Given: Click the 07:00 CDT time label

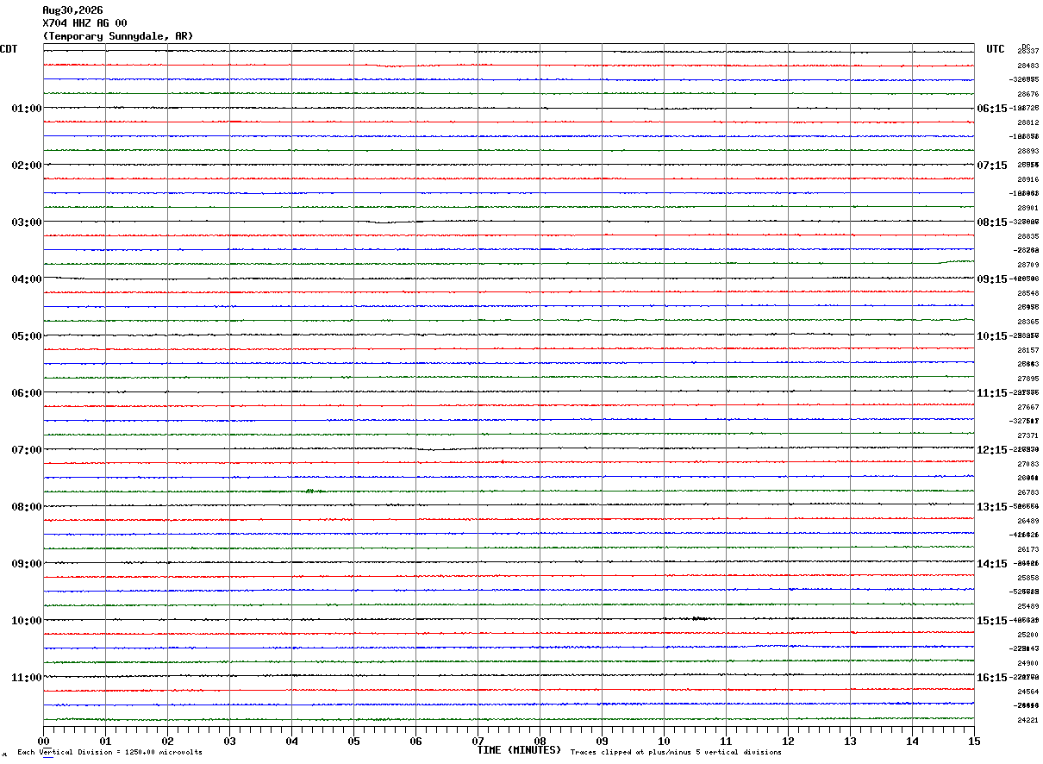Looking at the screenshot, I should pos(27,450).
